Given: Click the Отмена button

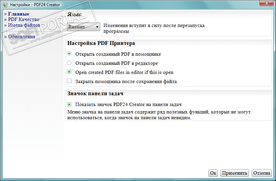Looking at the screenshot, I should click(261, 173).
